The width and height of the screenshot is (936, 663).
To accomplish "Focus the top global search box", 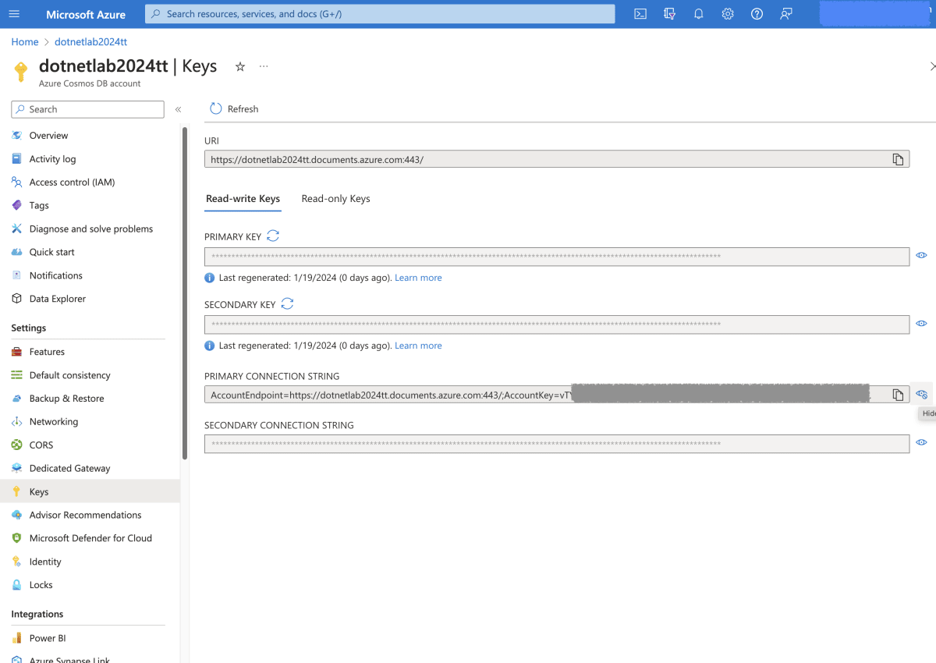I will coord(380,14).
